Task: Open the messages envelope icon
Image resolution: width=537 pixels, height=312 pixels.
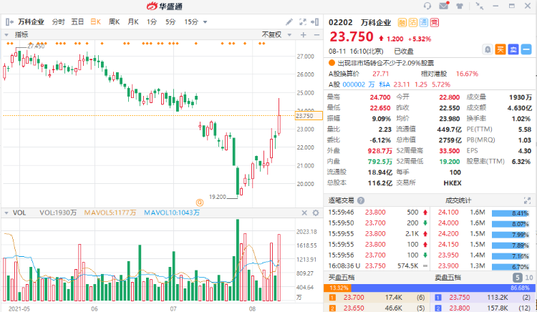Action: pos(444,6)
